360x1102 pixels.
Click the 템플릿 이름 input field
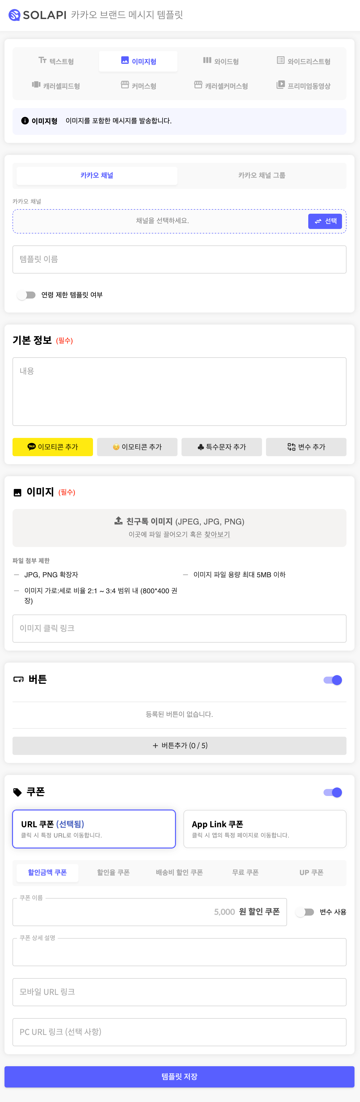coord(179,259)
